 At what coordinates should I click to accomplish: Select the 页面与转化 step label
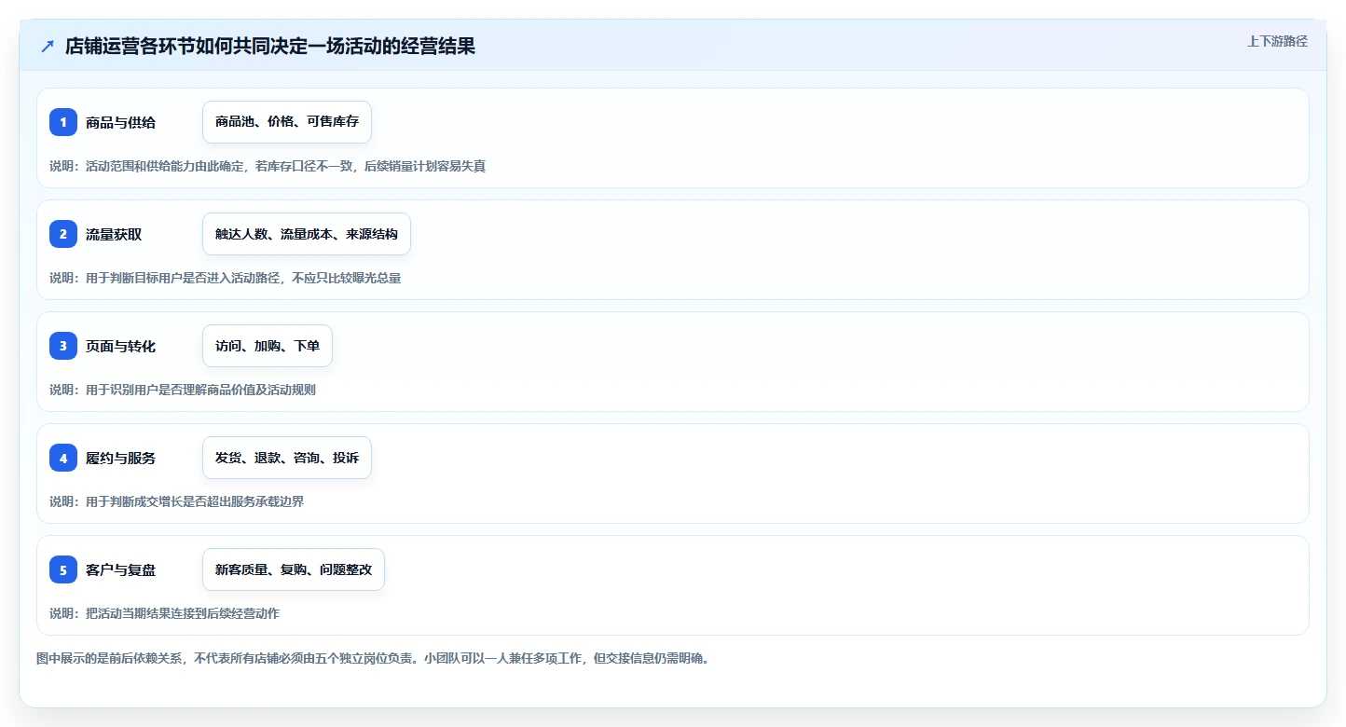120,346
